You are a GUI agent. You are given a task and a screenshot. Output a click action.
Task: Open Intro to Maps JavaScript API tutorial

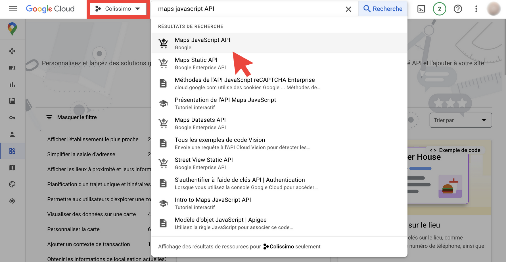pyautogui.click(x=279, y=203)
